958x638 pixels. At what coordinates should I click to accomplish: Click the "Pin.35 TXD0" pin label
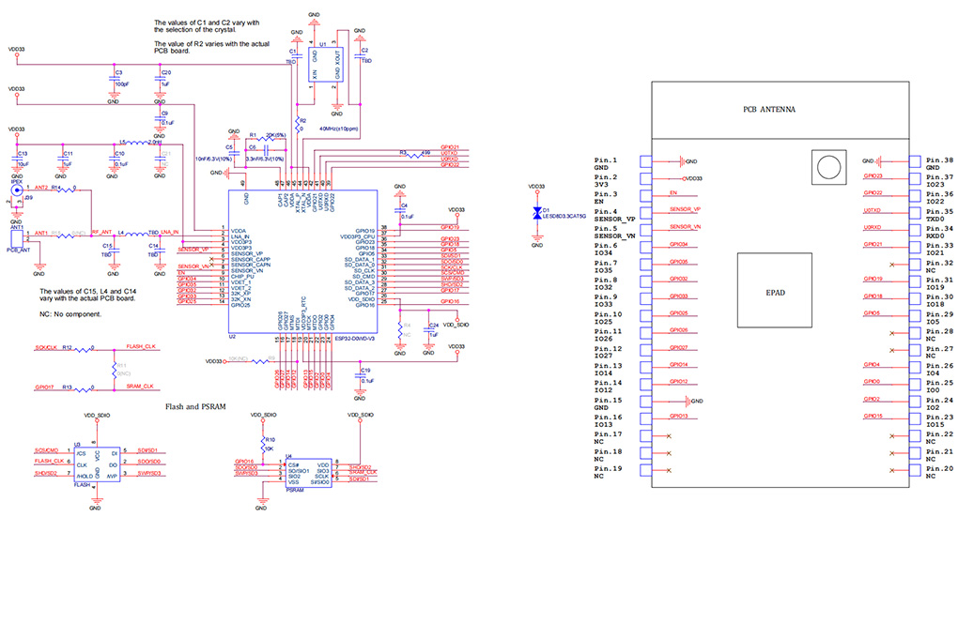point(939,216)
